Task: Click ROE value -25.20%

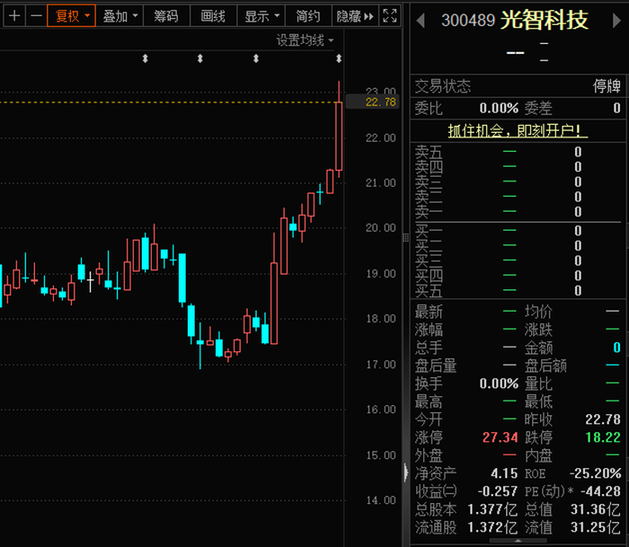Action: coord(595,473)
